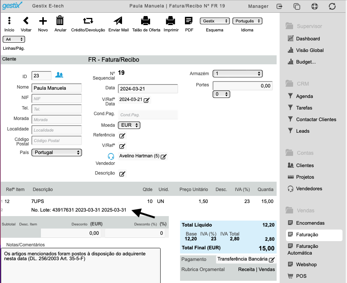This screenshot has width=347, height=283.
Task: Change the Moeda EUR dropdown
Action: 129,125
